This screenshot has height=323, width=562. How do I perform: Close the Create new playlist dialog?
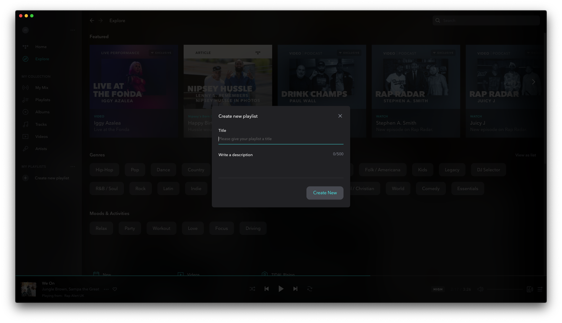[340, 116]
